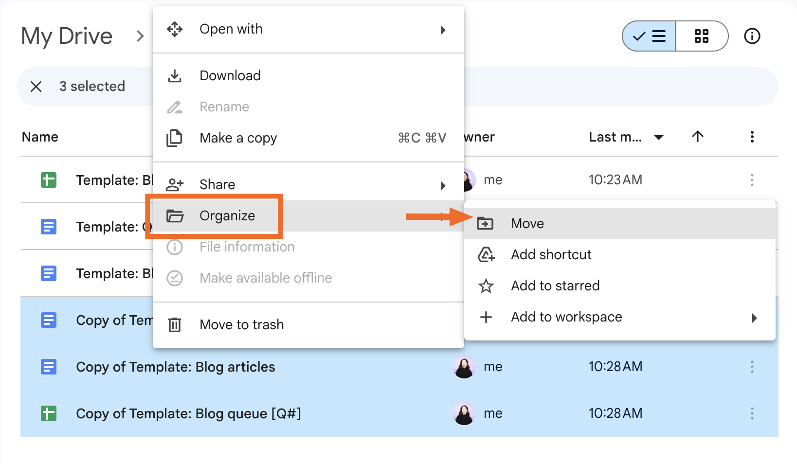Viewport: 797px width, 464px height.
Task: Click the Add shortcut icon in submenu
Action: click(486, 254)
